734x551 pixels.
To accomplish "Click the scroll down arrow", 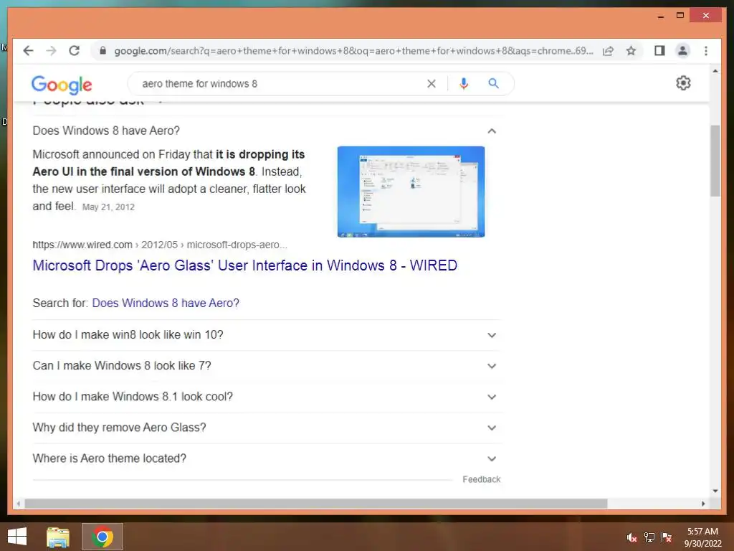I will coord(715,491).
